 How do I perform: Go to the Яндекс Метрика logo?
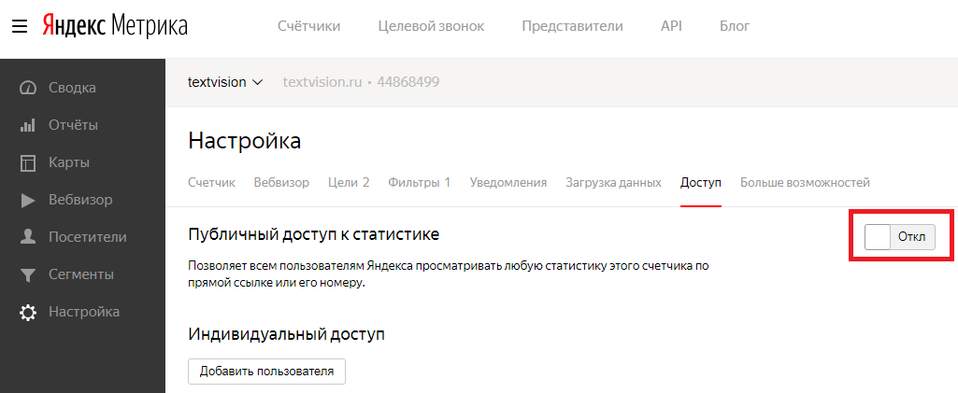[115, 26]
